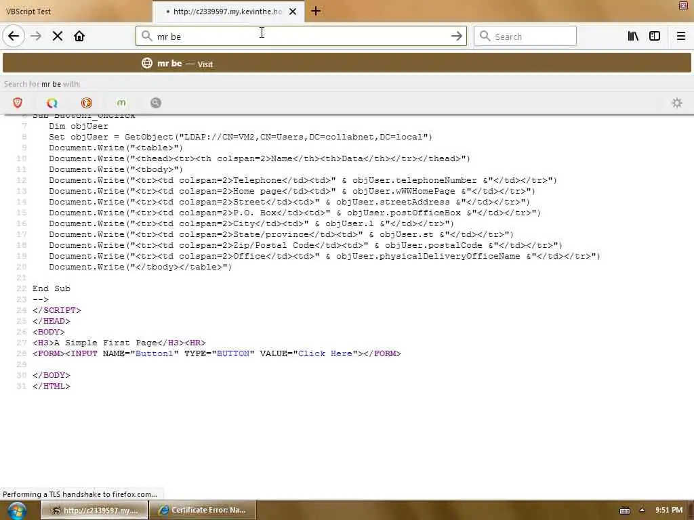Go back to the previous page
The image size is (694, 520).
14,37
